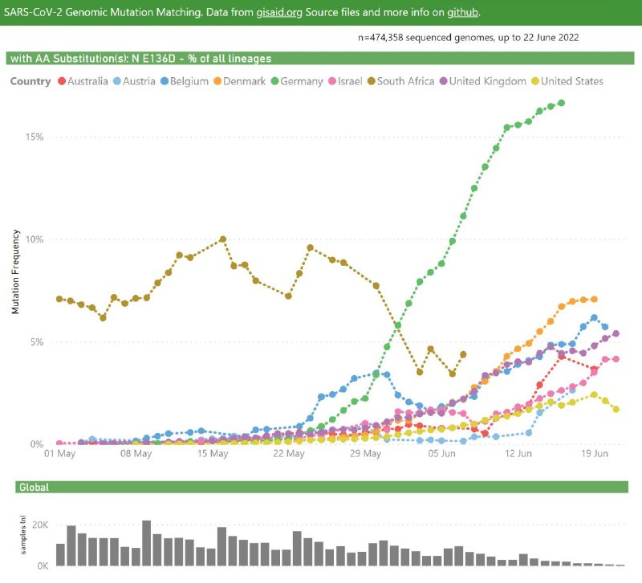Click the first bar in the Global samples chart
This screenshot has width=642, height=584.
[61, 555]
